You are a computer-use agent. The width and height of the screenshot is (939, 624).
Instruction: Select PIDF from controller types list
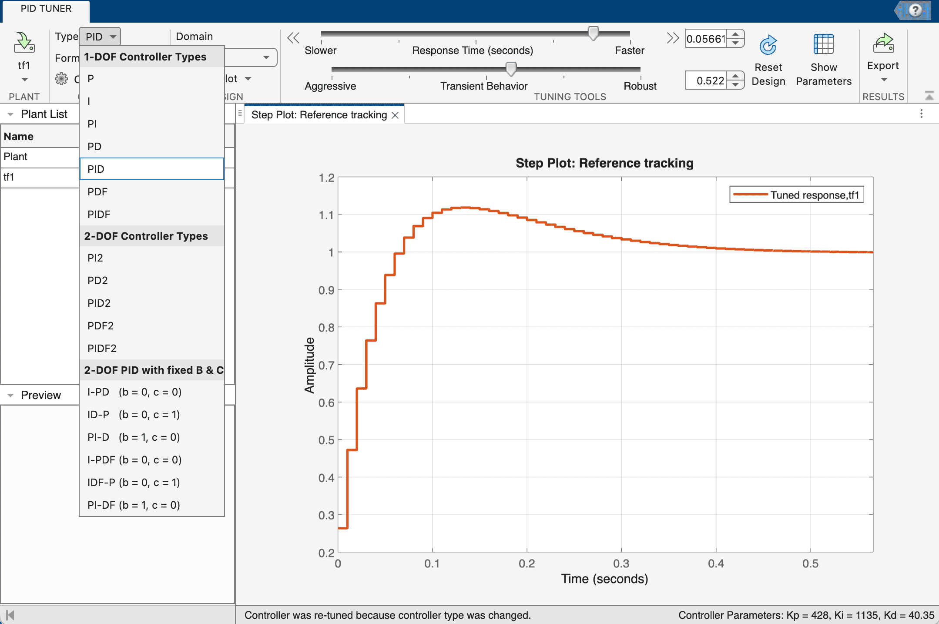click(99, 215)
